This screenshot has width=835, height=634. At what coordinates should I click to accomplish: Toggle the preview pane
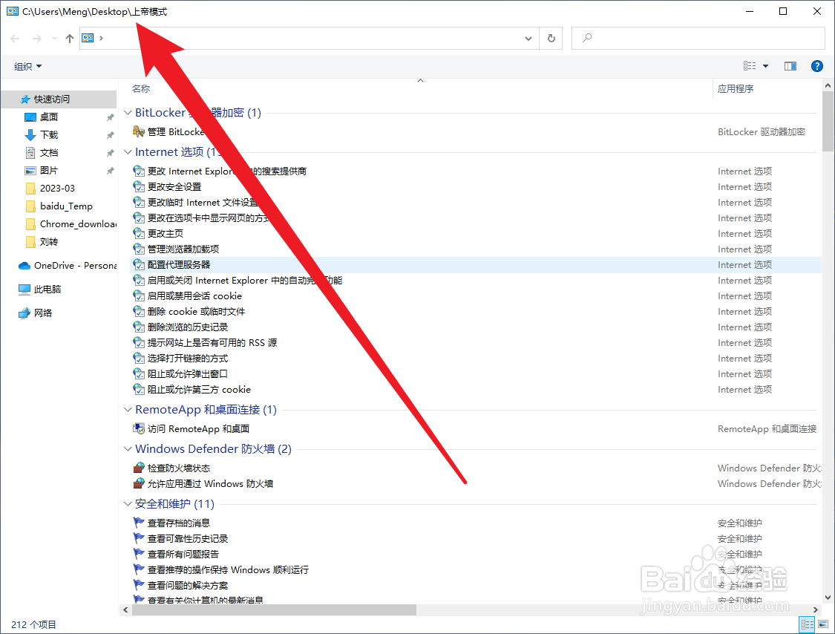click(x=790, y=66)
